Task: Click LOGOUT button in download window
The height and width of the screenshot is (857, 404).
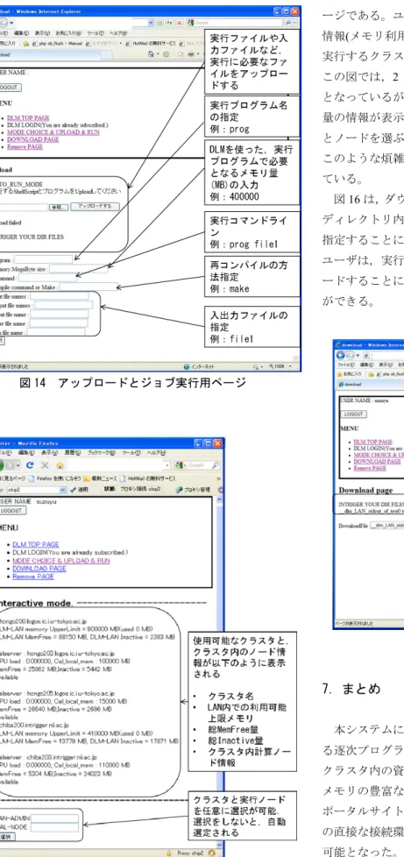Action: point(353,414)
